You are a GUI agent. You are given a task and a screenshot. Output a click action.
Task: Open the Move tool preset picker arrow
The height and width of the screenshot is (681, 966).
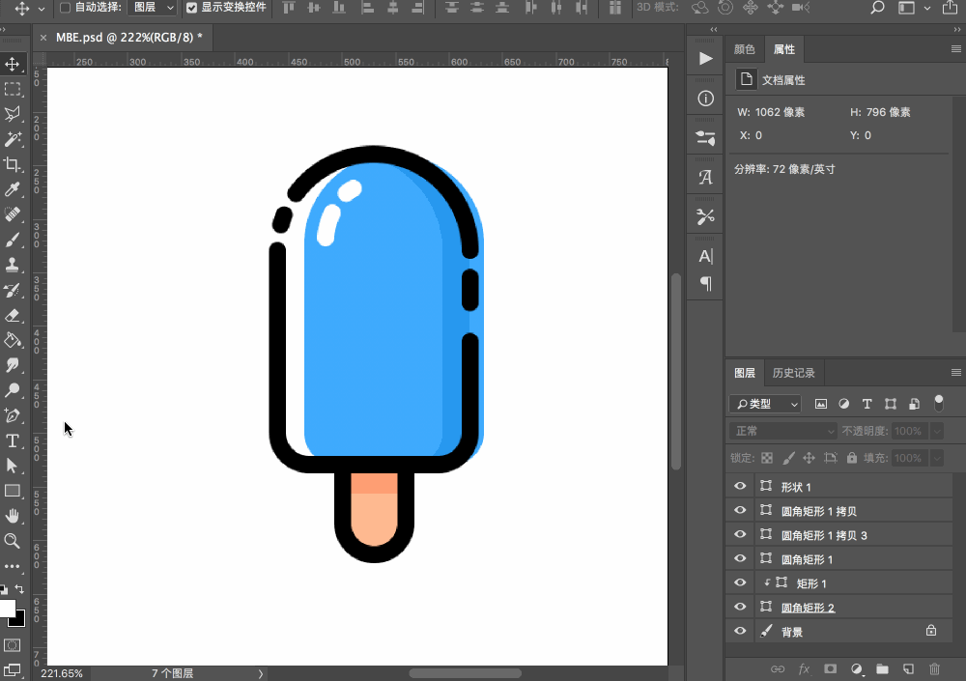(x=42, y=9)
